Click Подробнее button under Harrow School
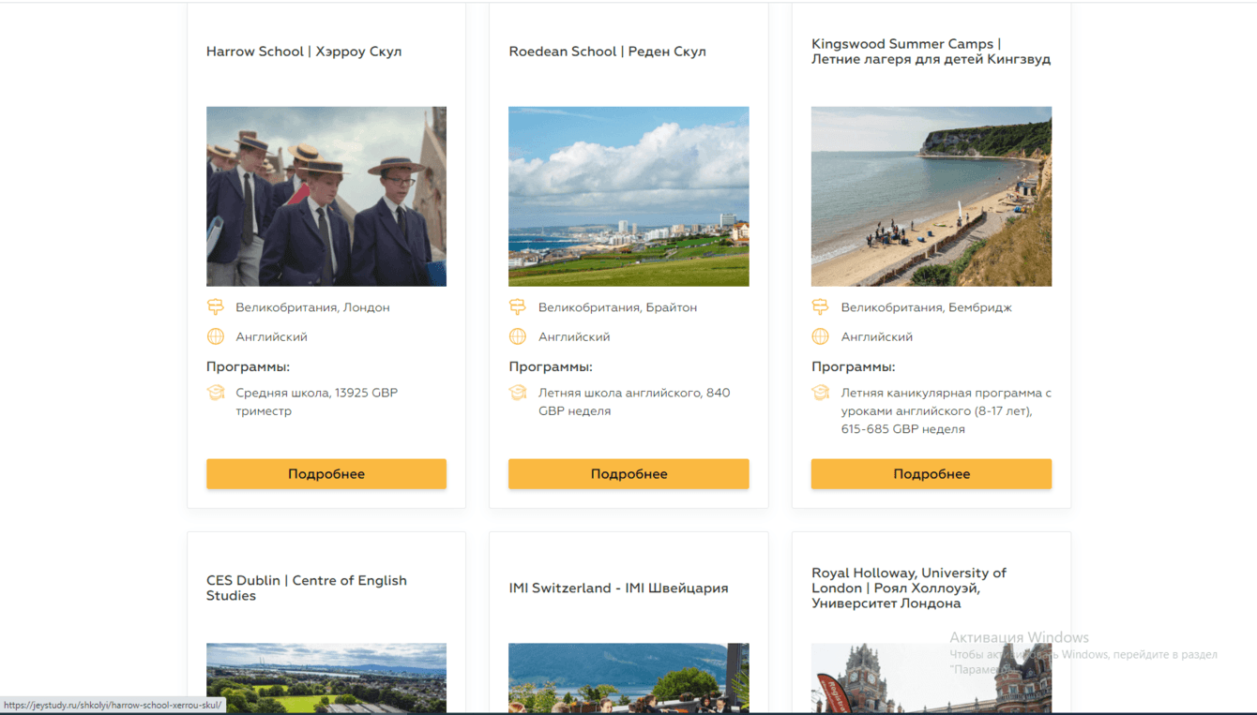Viewport: 1257px width, 715px height. (326, 474)
